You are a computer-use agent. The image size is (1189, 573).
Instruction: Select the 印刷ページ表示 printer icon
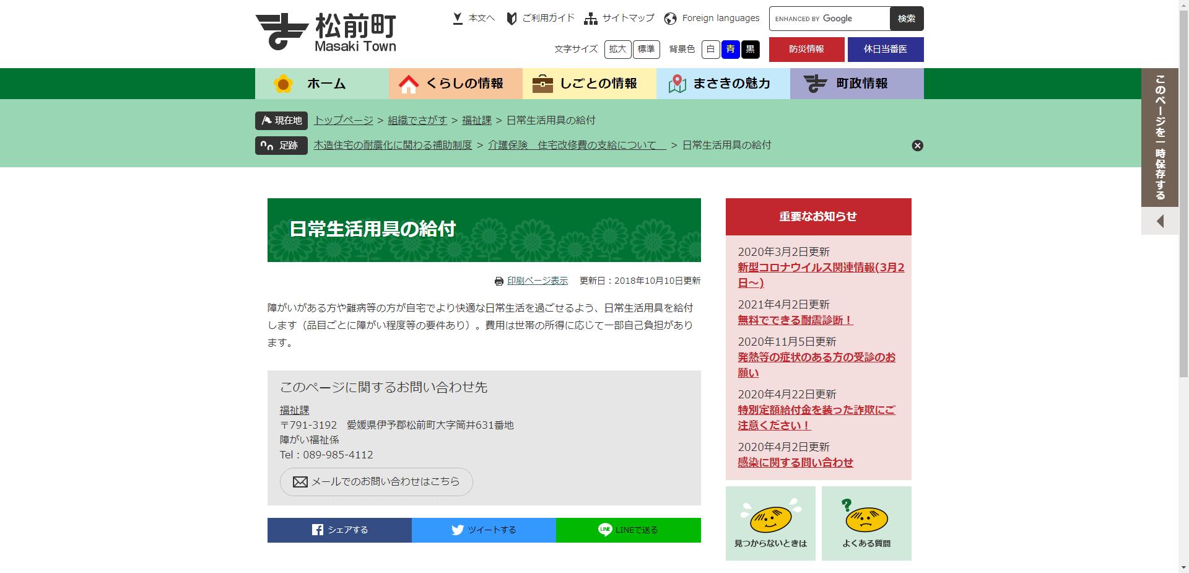click(499, 280)
